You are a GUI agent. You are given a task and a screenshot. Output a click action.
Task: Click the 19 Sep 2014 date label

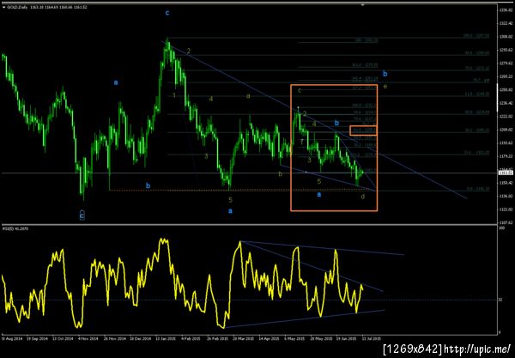click(x=37, y=338)
